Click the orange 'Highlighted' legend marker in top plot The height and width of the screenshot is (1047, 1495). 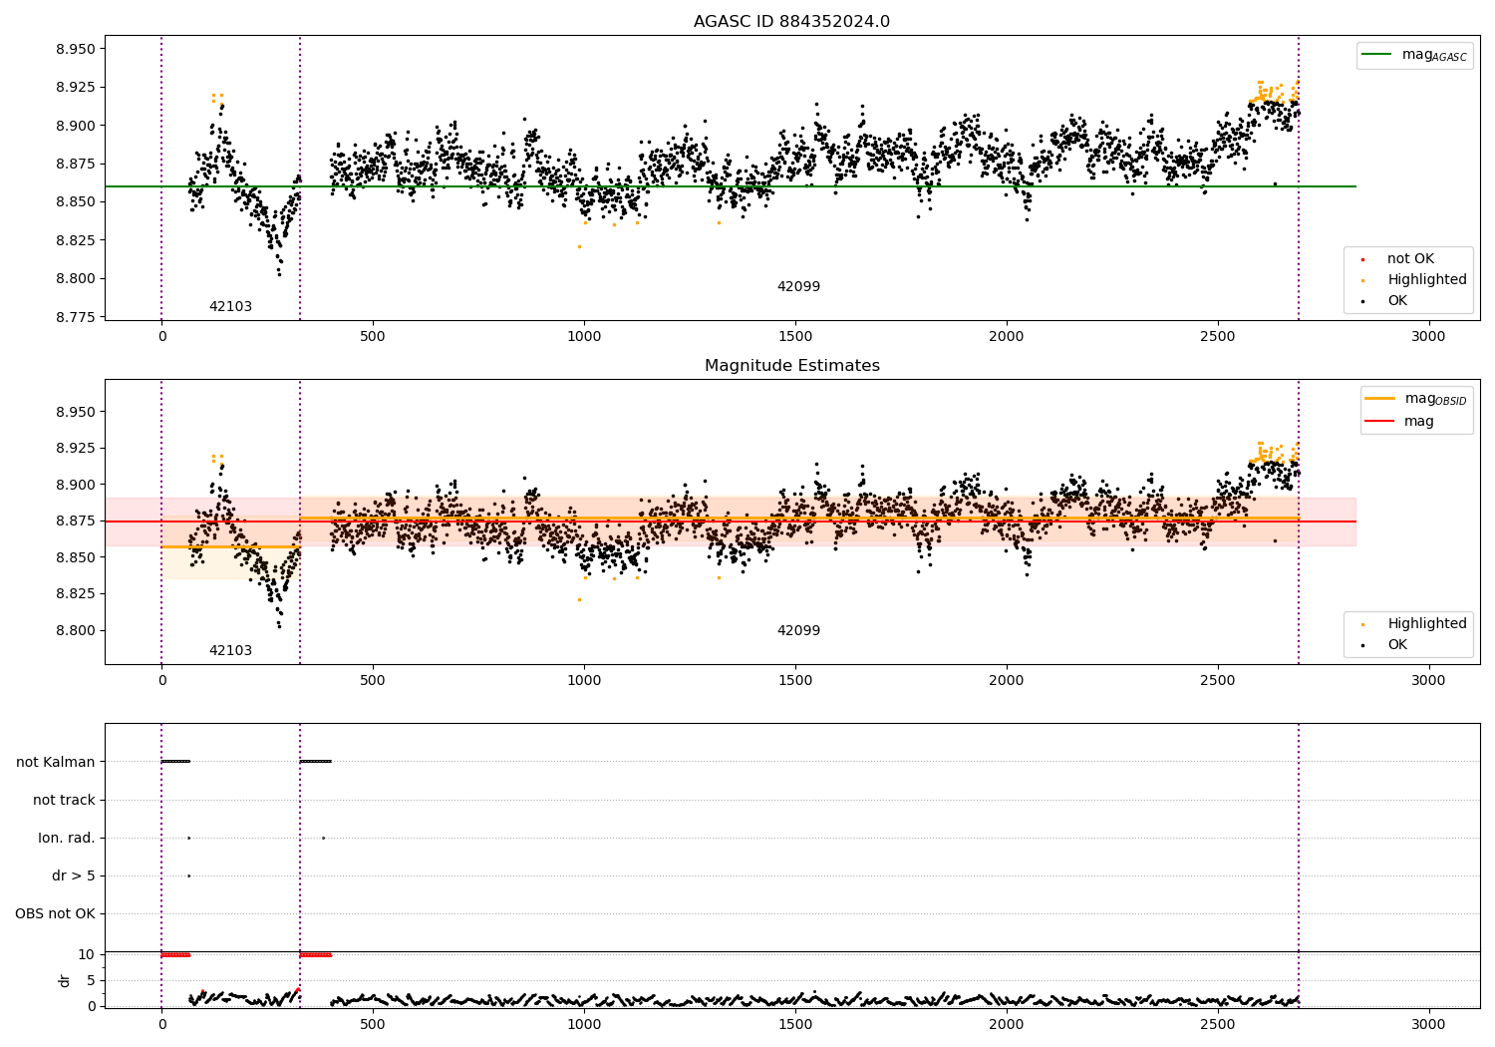(x=1362, y=280)
